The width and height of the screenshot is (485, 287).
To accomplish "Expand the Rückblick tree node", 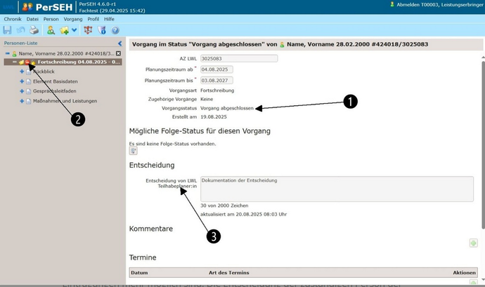I will (x=22, y=72).
